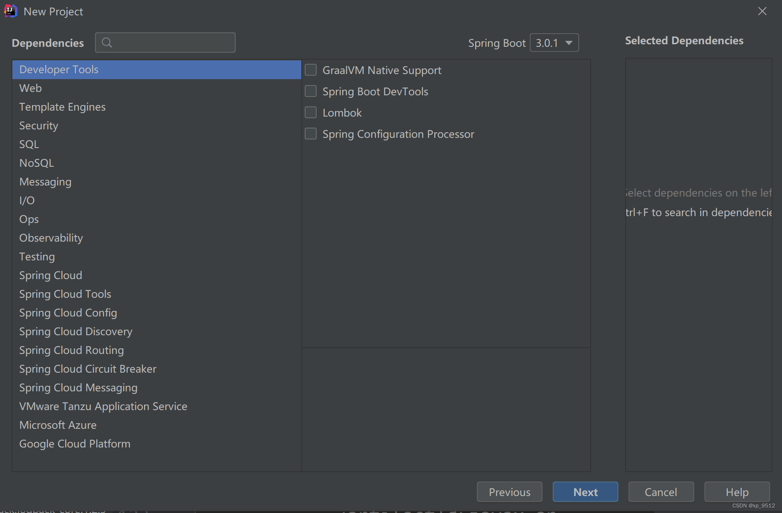Screen dimensions: 782x513
Task: Choose Spring Cloud Discovery category
Action: tap(157, 331)
